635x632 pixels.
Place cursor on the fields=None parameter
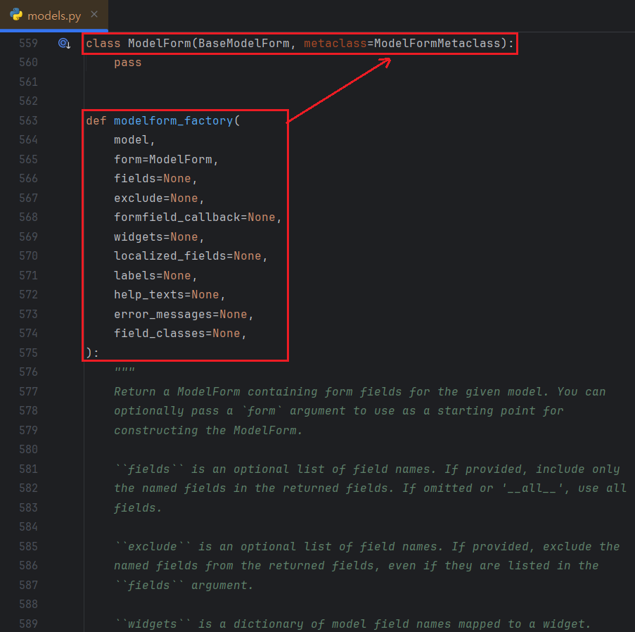[x=152, y=179]
